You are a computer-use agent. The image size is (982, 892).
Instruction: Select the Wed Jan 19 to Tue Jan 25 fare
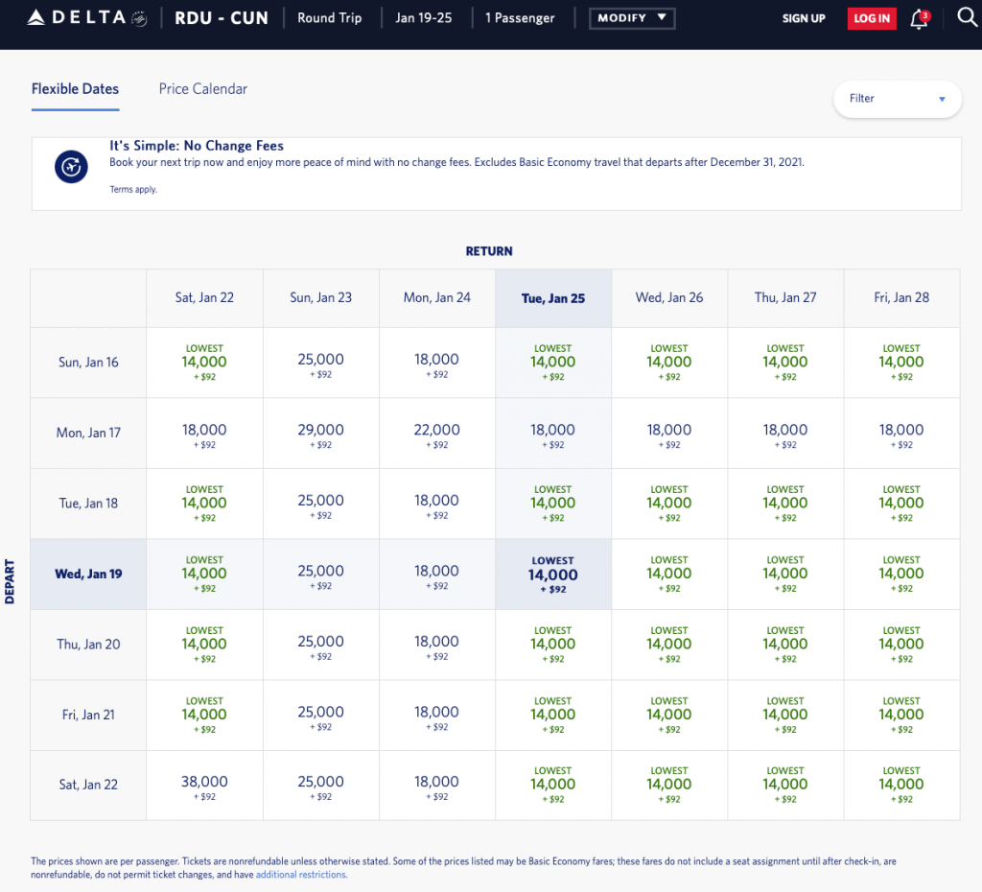(552, 575)
